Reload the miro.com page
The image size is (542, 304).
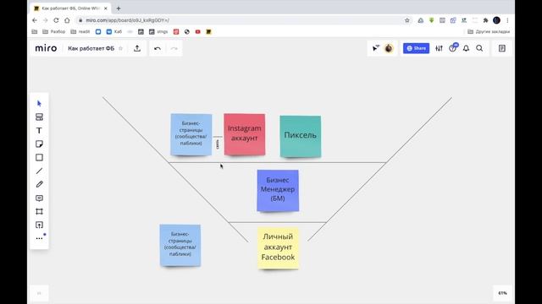click(x=56, y=20)
